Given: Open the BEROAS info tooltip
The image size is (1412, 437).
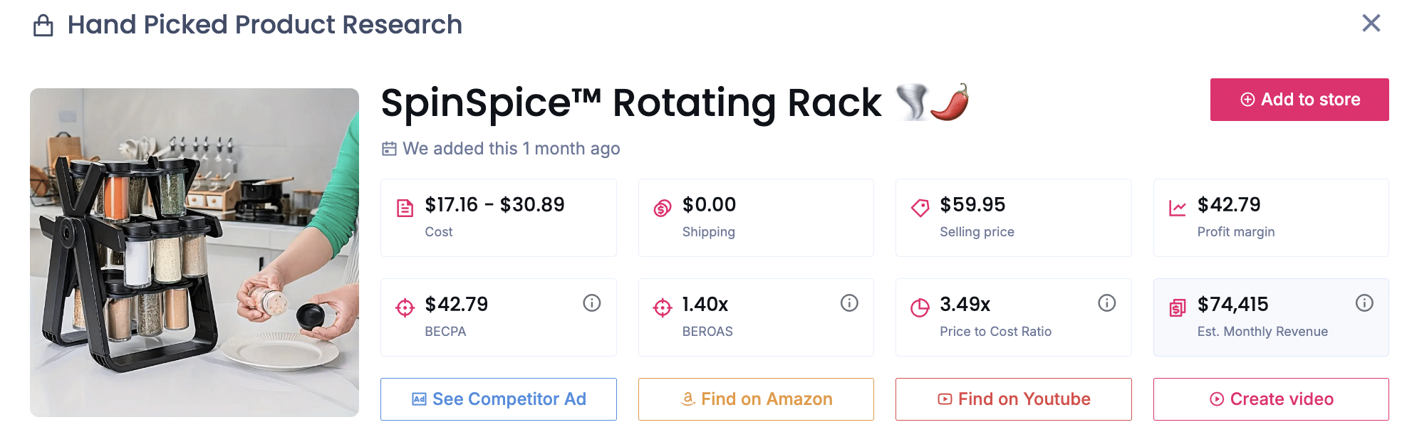Looking at the screenshot, I should [x=849, y=302].
